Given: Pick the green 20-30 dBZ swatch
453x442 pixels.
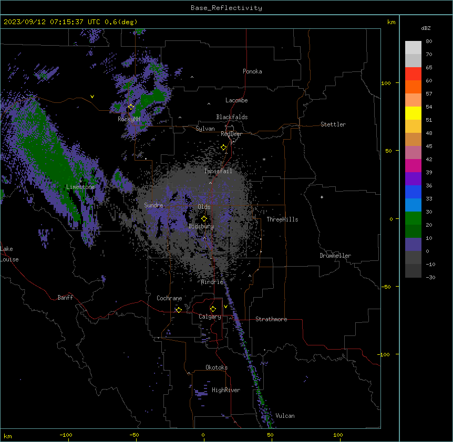Looking at the screenshot, I should pos(413,218).
